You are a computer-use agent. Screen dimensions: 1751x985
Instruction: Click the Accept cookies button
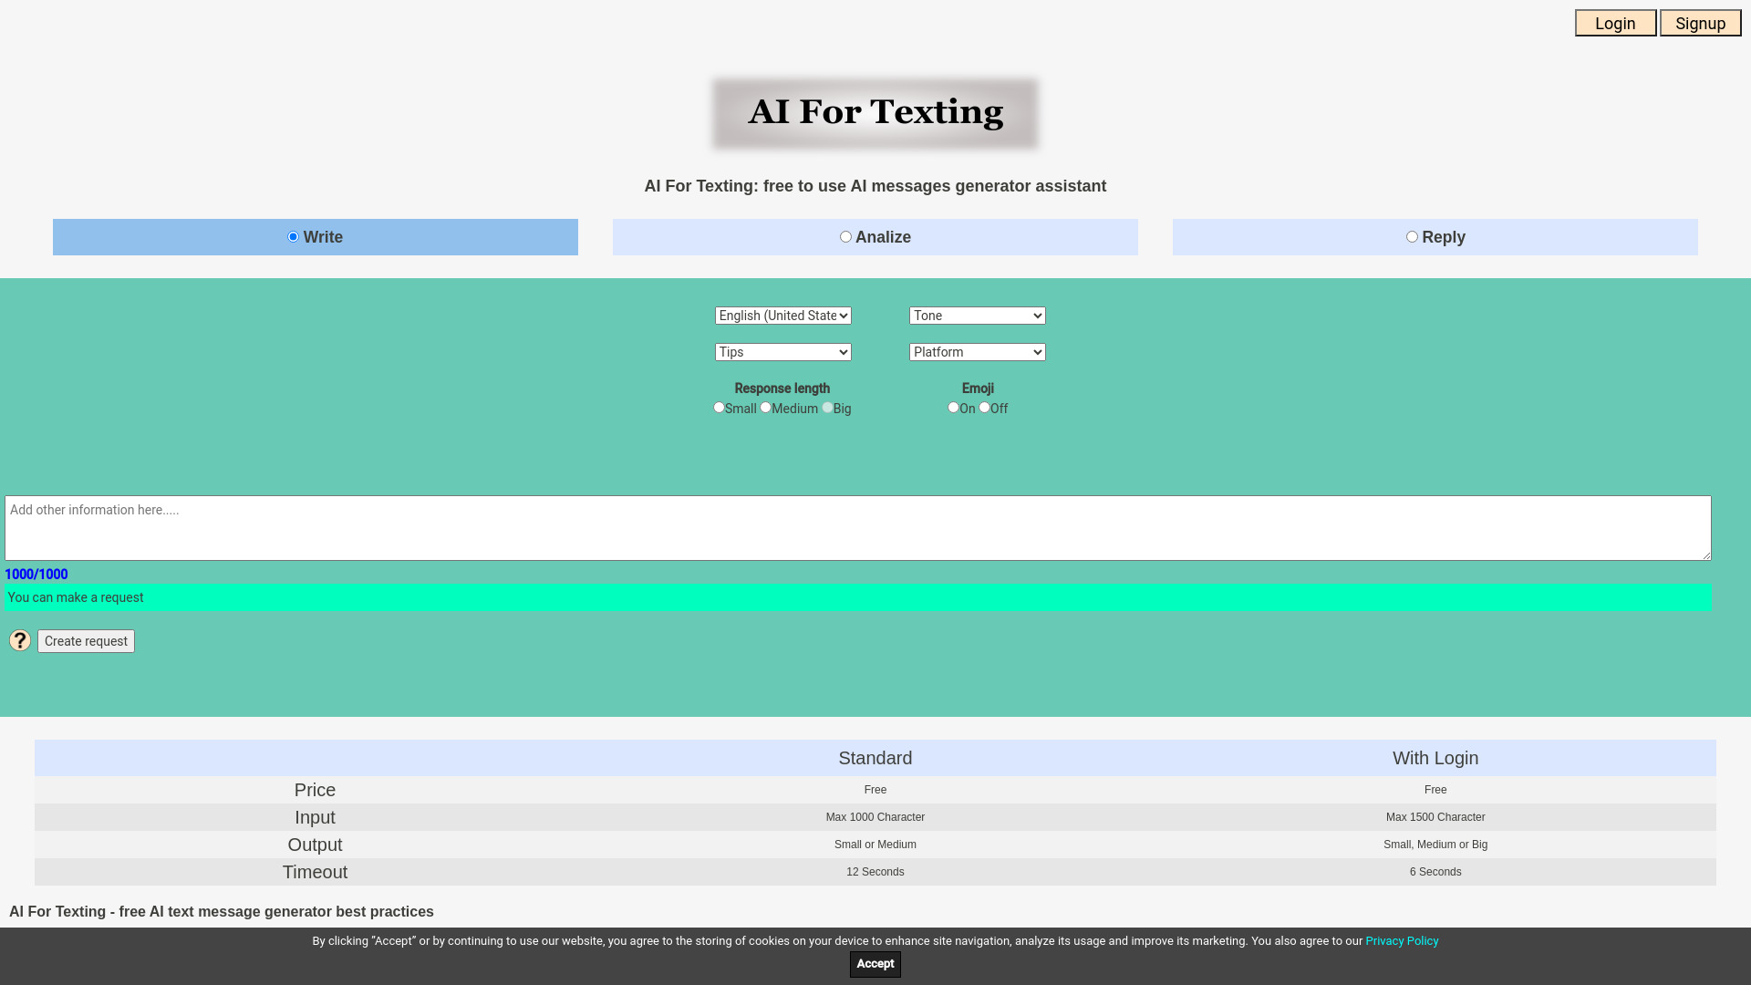pyautogui.click(x=875, y=963)
